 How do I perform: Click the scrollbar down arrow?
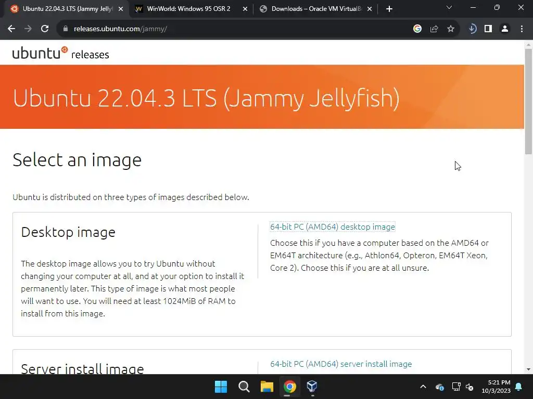pos(528,369)
